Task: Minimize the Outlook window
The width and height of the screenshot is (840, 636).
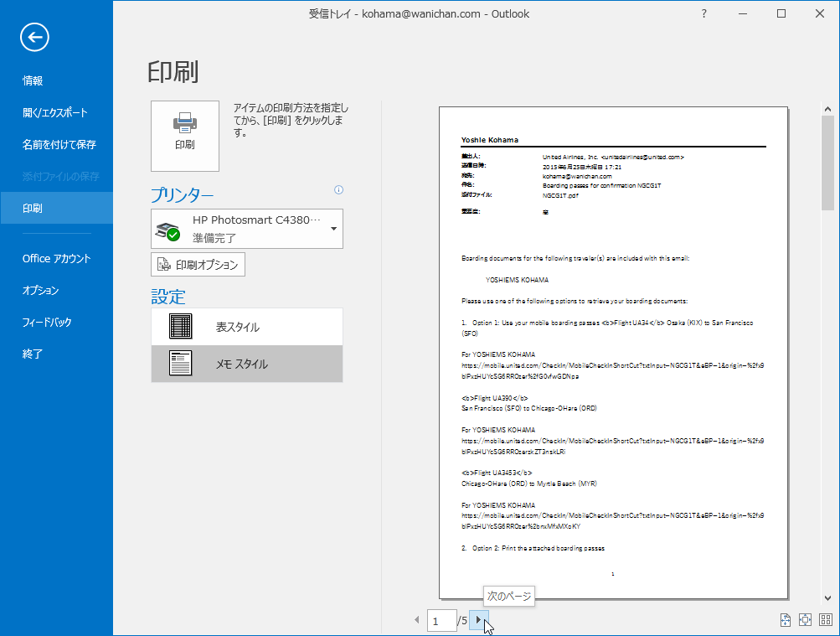Action: [743, 14]
